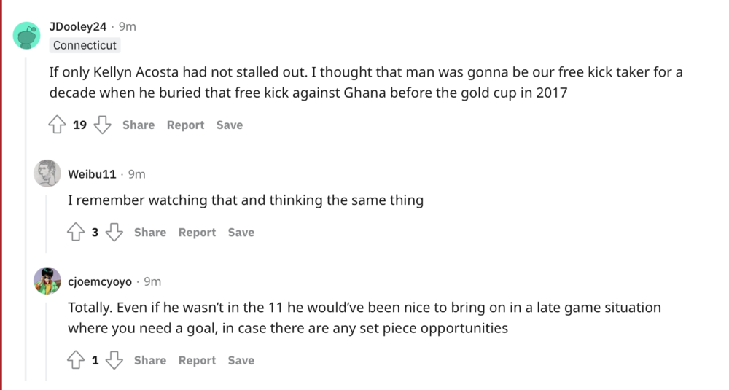
Task: Save JDooley24's comment
Action: [229, 125]
